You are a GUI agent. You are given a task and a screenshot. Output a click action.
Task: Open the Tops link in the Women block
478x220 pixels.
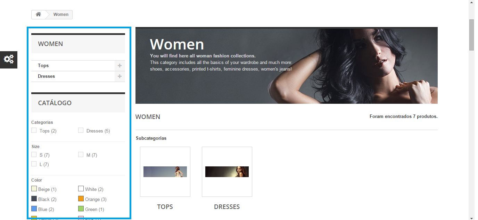(x=43, y=66)
